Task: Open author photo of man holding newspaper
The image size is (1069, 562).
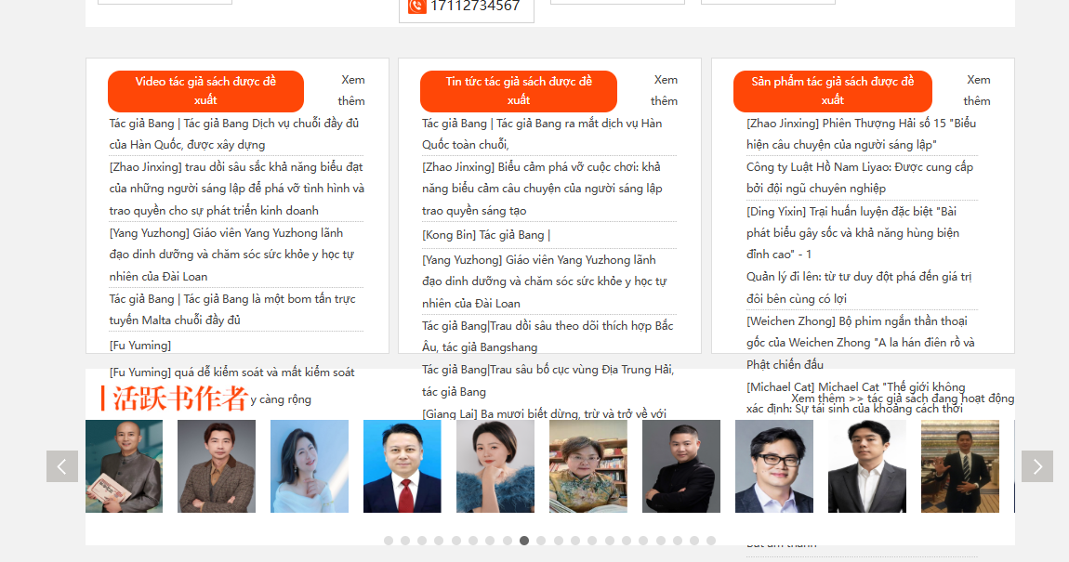Action: point(124,466)
